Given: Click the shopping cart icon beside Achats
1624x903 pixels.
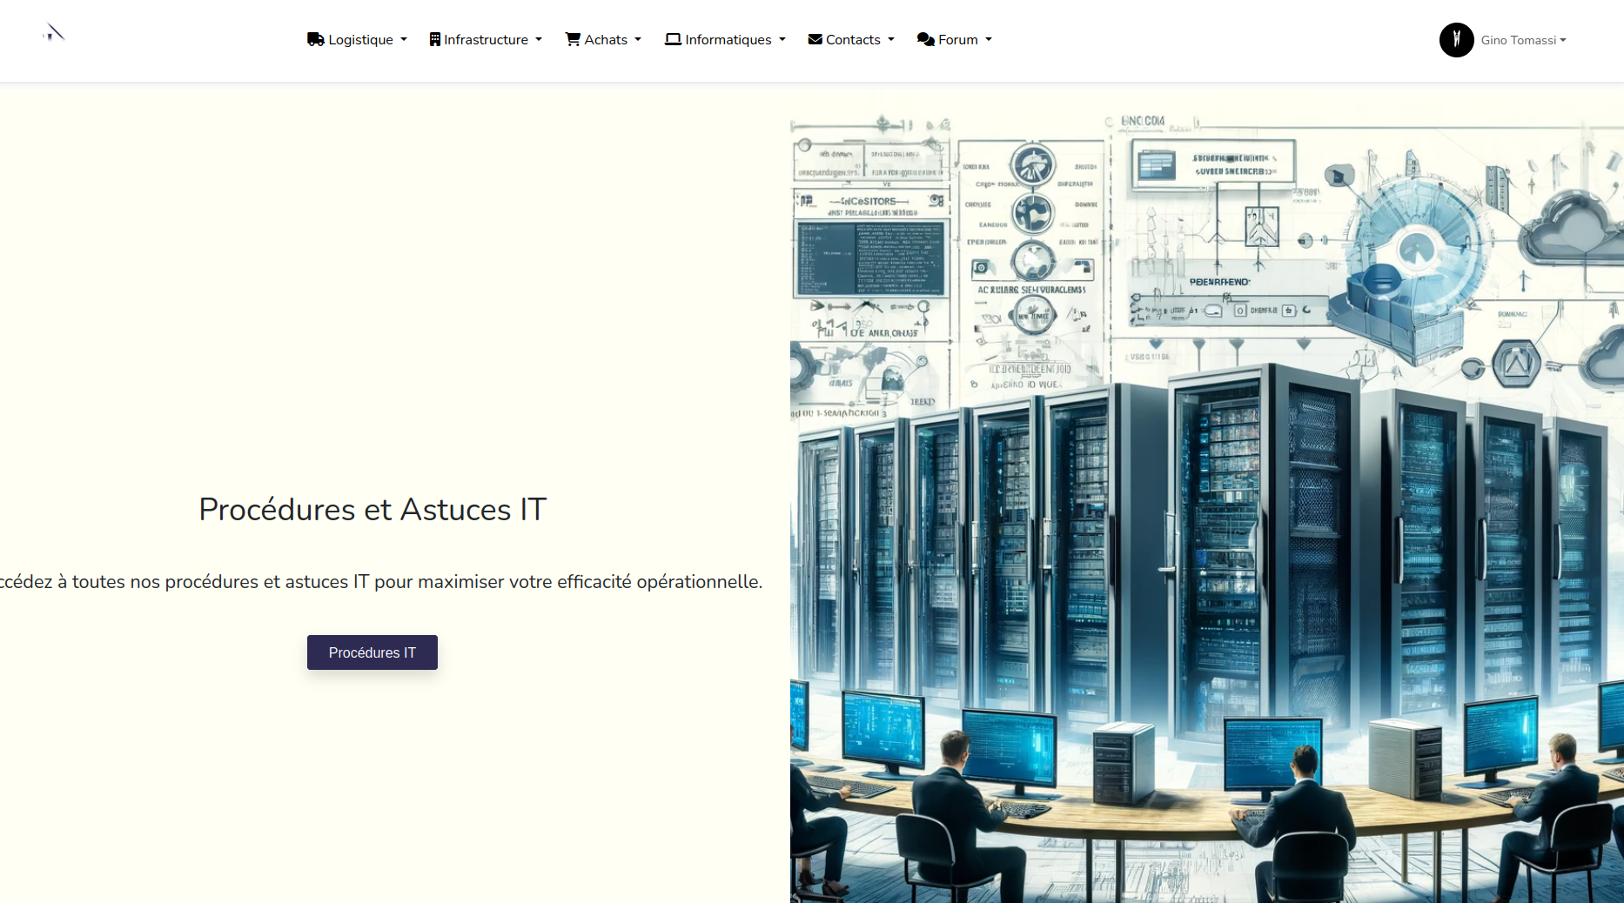Looking at the screenshot, I should point(573,39).
